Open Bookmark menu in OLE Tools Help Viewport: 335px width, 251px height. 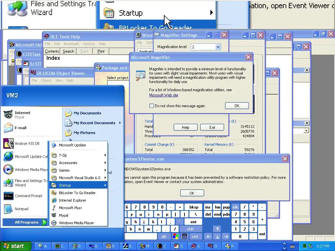71,44
